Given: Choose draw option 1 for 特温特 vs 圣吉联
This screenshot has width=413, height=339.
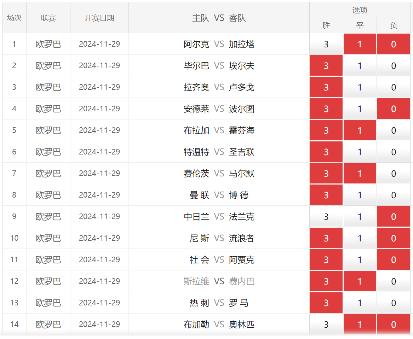Looking at the screenshot, I should click(x=360, y=152).
